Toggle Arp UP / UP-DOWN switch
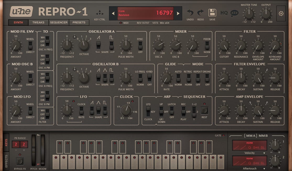Screen dimensions: 292x171 coord(161,112)
